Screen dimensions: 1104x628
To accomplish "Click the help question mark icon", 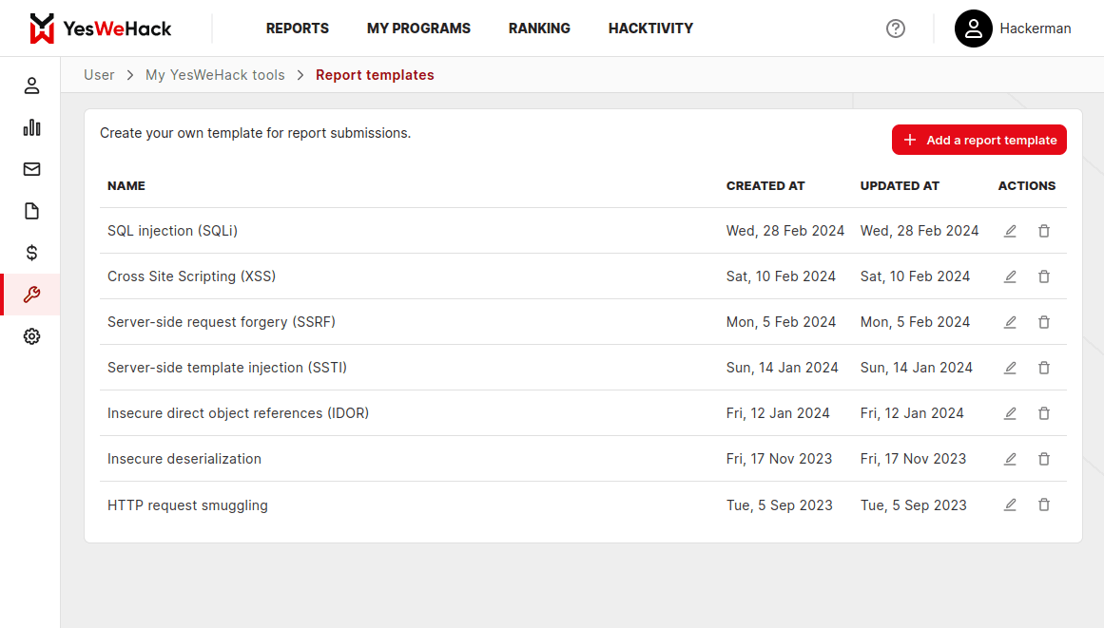I will click(x=895, y=29).
